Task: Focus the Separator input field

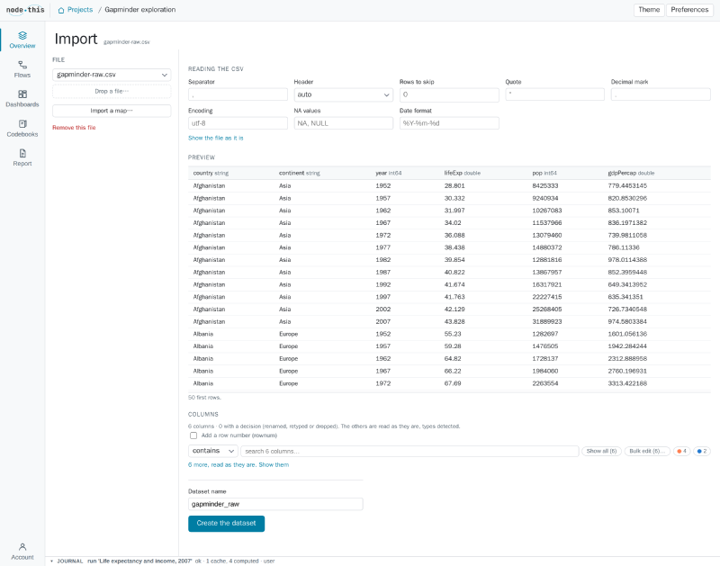Action: click(x=238, y=94)
